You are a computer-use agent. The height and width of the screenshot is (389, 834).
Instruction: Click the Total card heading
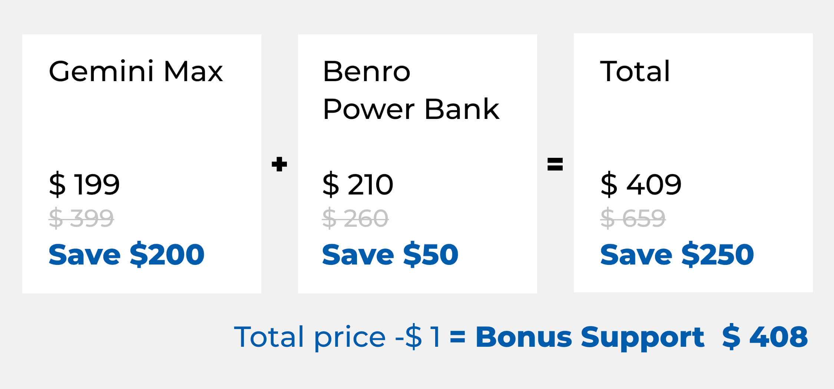click(x=635, y=71)
